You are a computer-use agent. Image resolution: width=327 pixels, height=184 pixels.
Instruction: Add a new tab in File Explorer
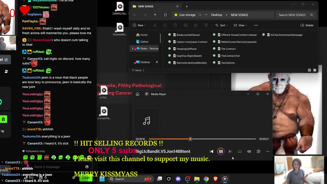coord(187,6)
